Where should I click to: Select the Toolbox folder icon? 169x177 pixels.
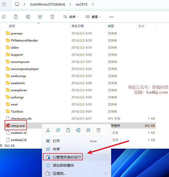pyautogui.click(x=8, y=111)
